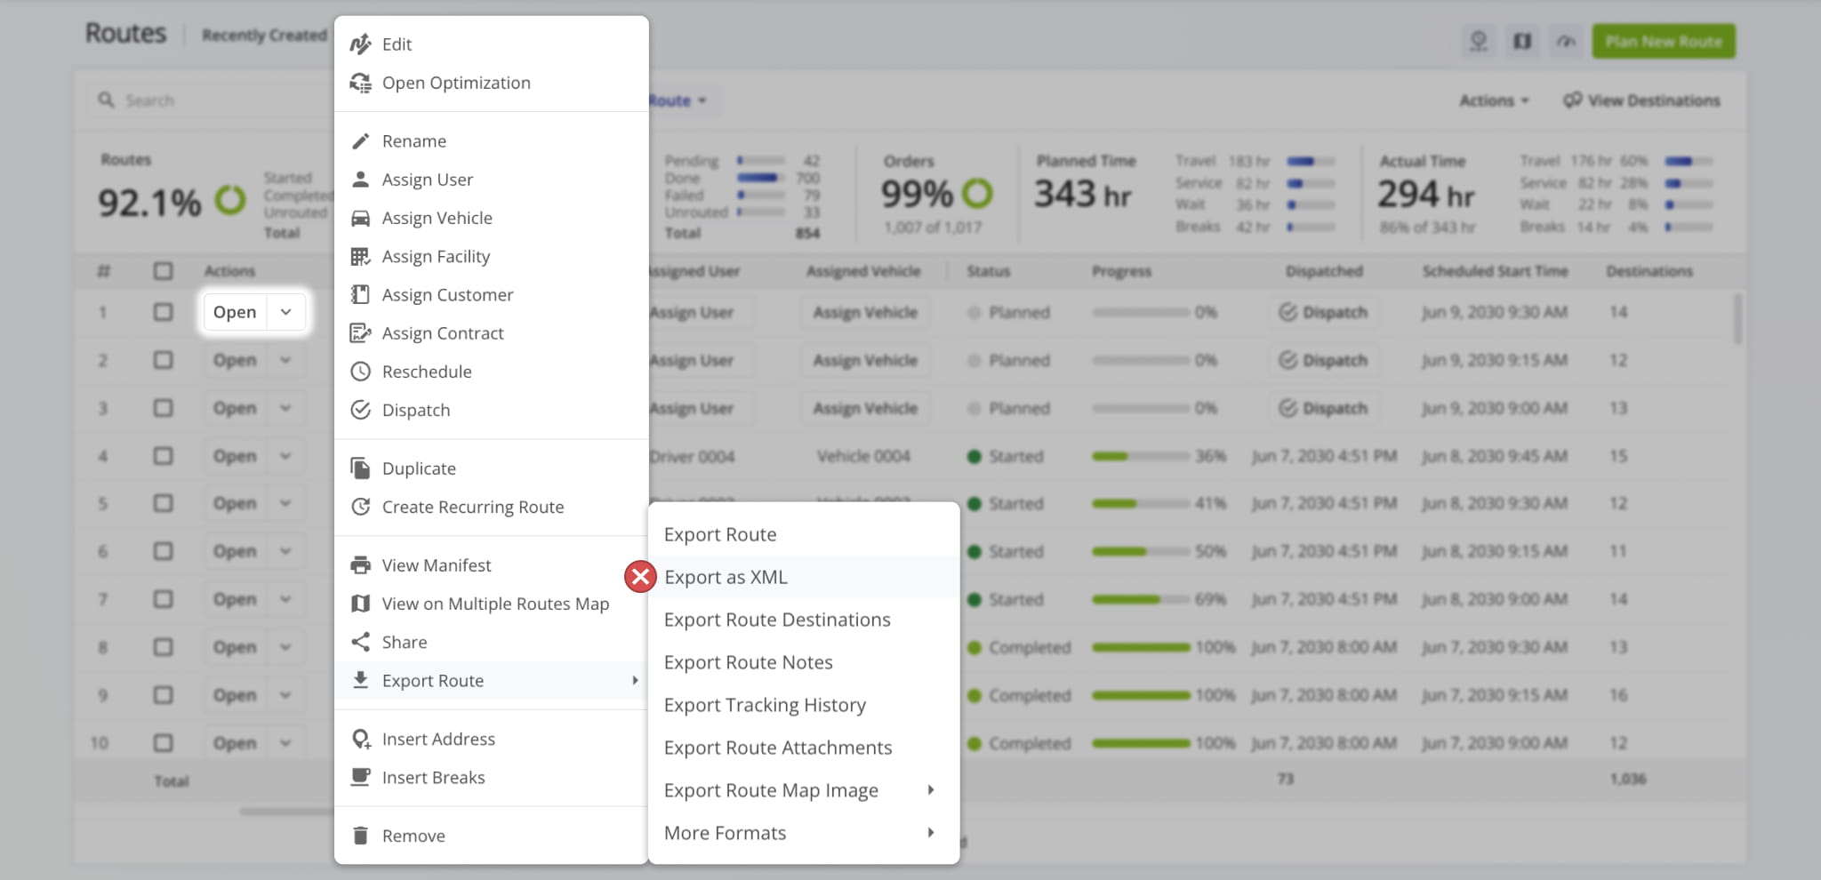Toggle the select-all checkbox in table header
The width and height of the screenshot is (1821, 880).
[163, 271]
